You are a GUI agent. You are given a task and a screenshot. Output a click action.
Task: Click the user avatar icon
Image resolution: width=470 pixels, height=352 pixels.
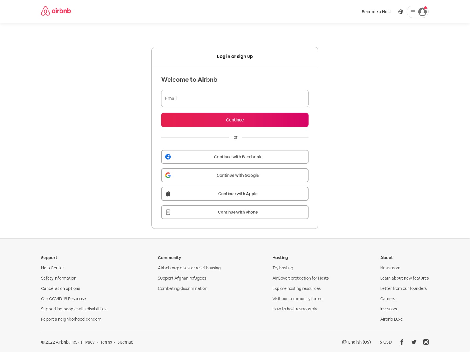coord(422,12)
